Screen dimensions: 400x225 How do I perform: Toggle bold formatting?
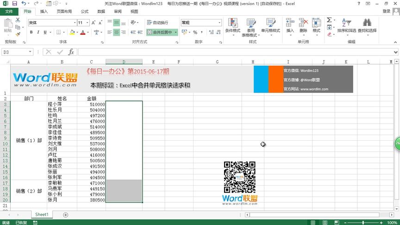(x=31, y=32)
